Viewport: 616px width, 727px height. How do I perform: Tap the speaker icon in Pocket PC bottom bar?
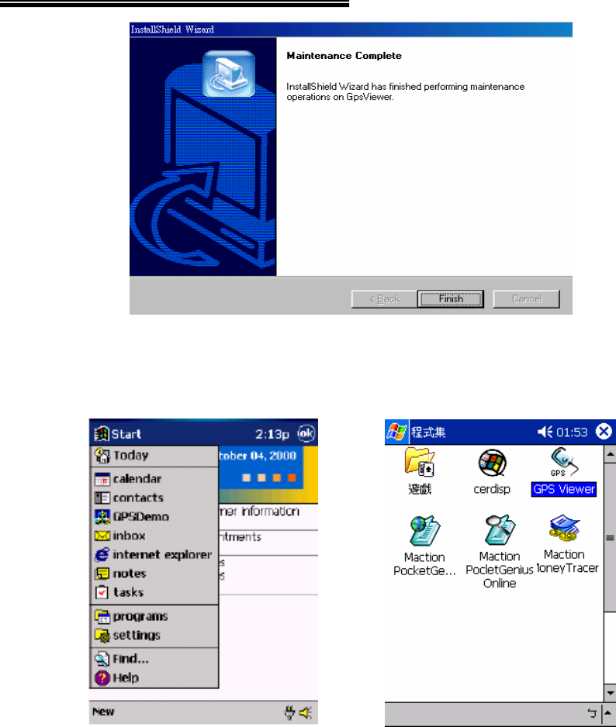point(306,712)
